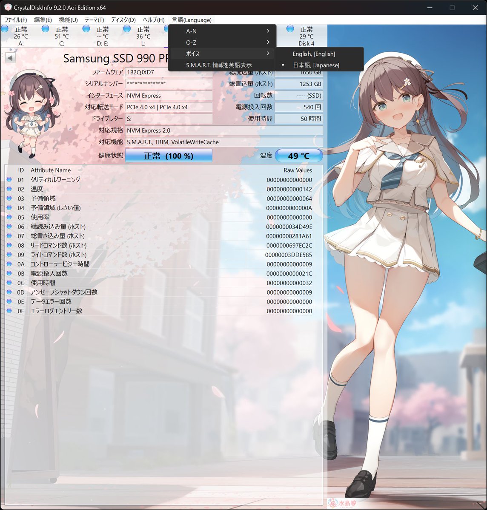Click the status orb for drive L:
This screenshot has height=510, width=487.
(x=127, y=28)
